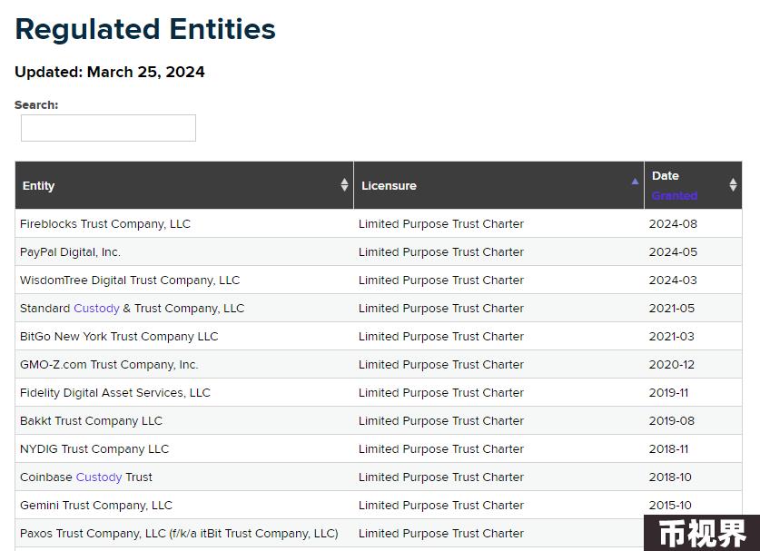The width and height of the screenshot is (760, 551).
Task: Click the Updated: March 25, 2024 text
Action: (110, 72)
